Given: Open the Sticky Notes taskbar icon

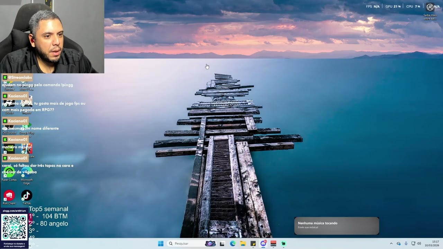Looking at the screenshot, I should (253, 243).
